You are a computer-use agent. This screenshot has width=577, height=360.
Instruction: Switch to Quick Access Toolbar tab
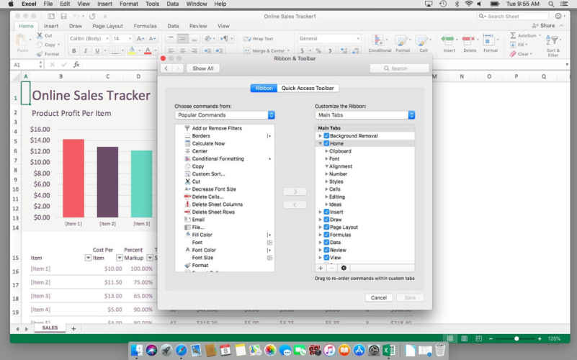[308, 88]
